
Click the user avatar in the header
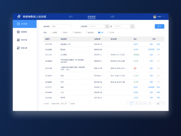click(x=155, y=17)
